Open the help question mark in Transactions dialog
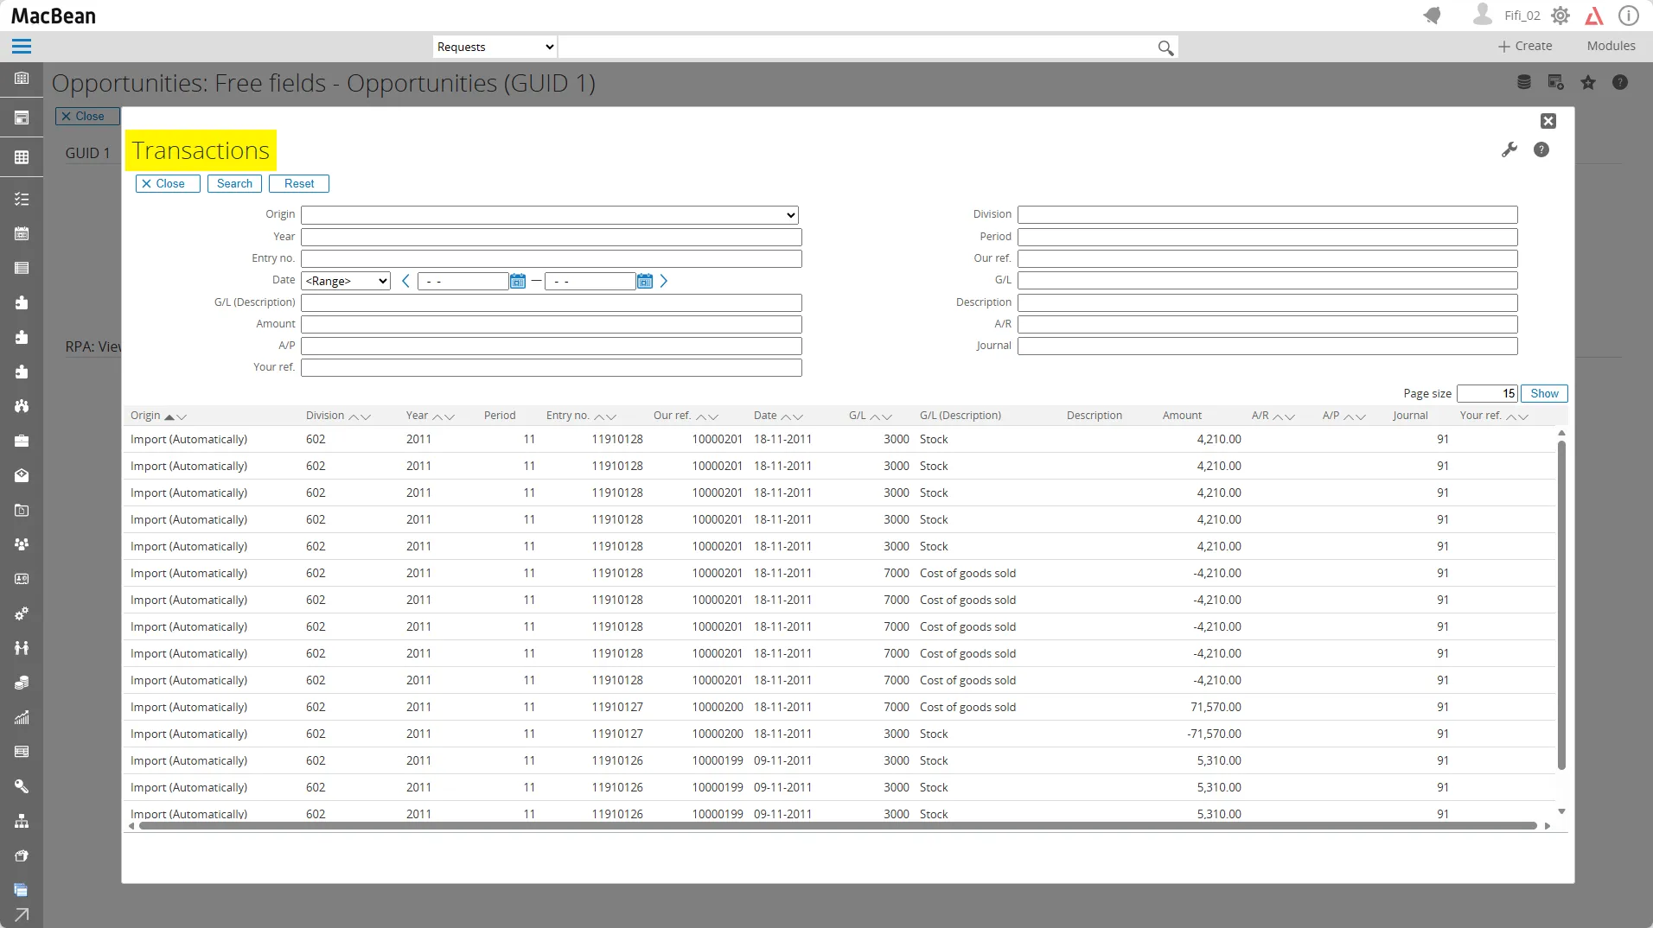Screen dimensions: 1653x928 1541,149
